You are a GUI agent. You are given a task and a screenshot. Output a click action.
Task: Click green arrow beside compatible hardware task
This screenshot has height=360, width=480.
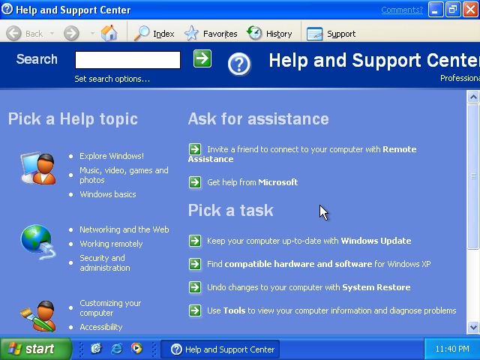195,264
